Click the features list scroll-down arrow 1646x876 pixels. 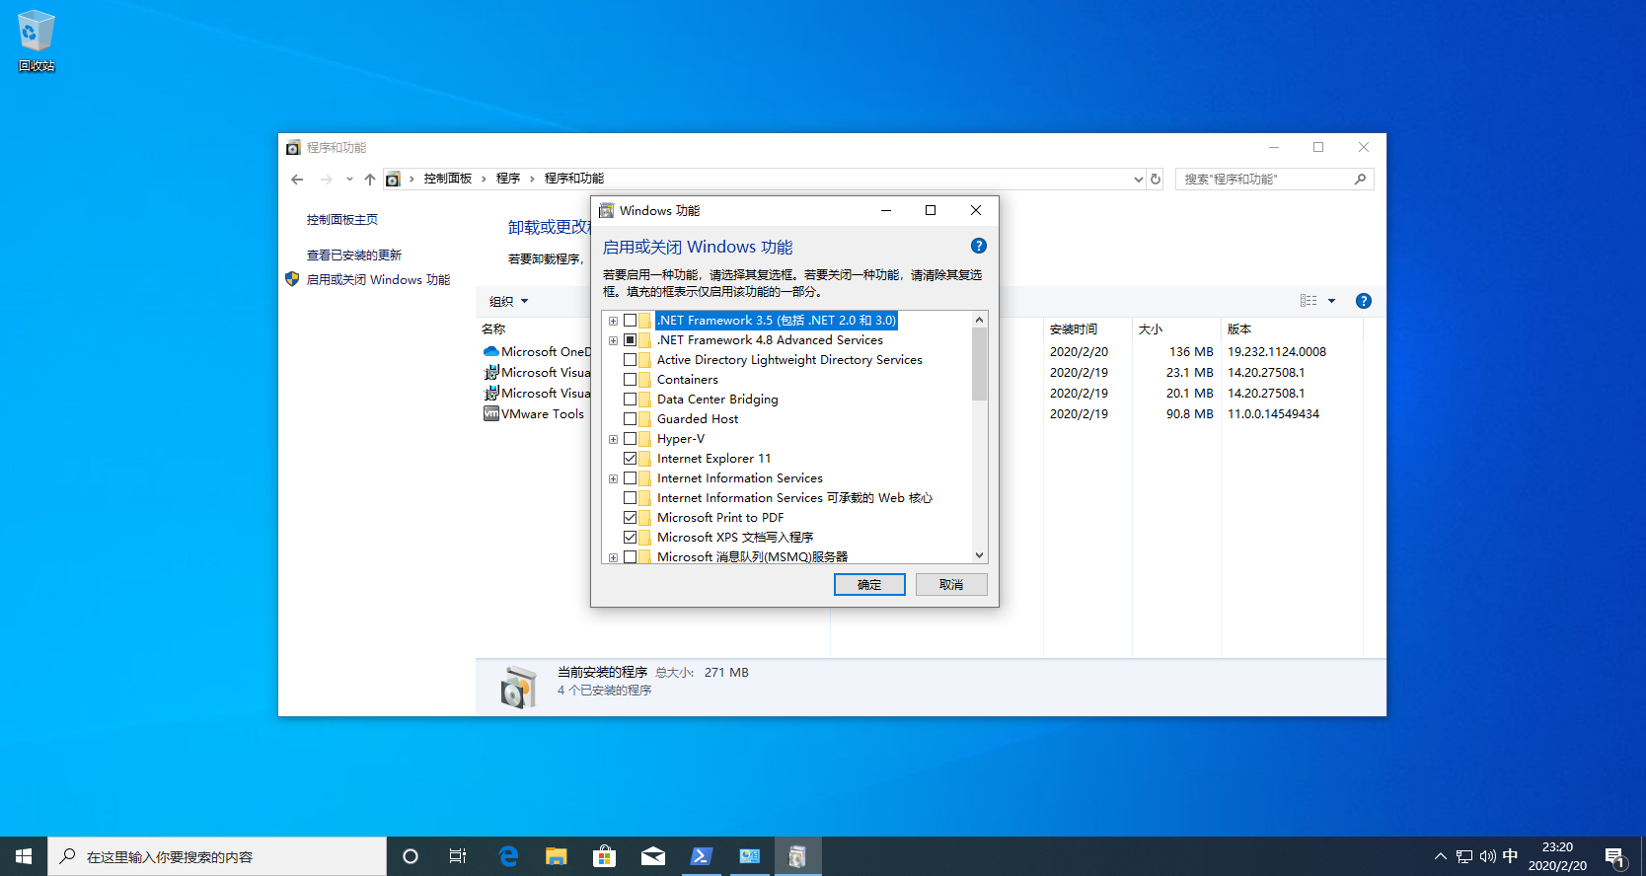979,555
